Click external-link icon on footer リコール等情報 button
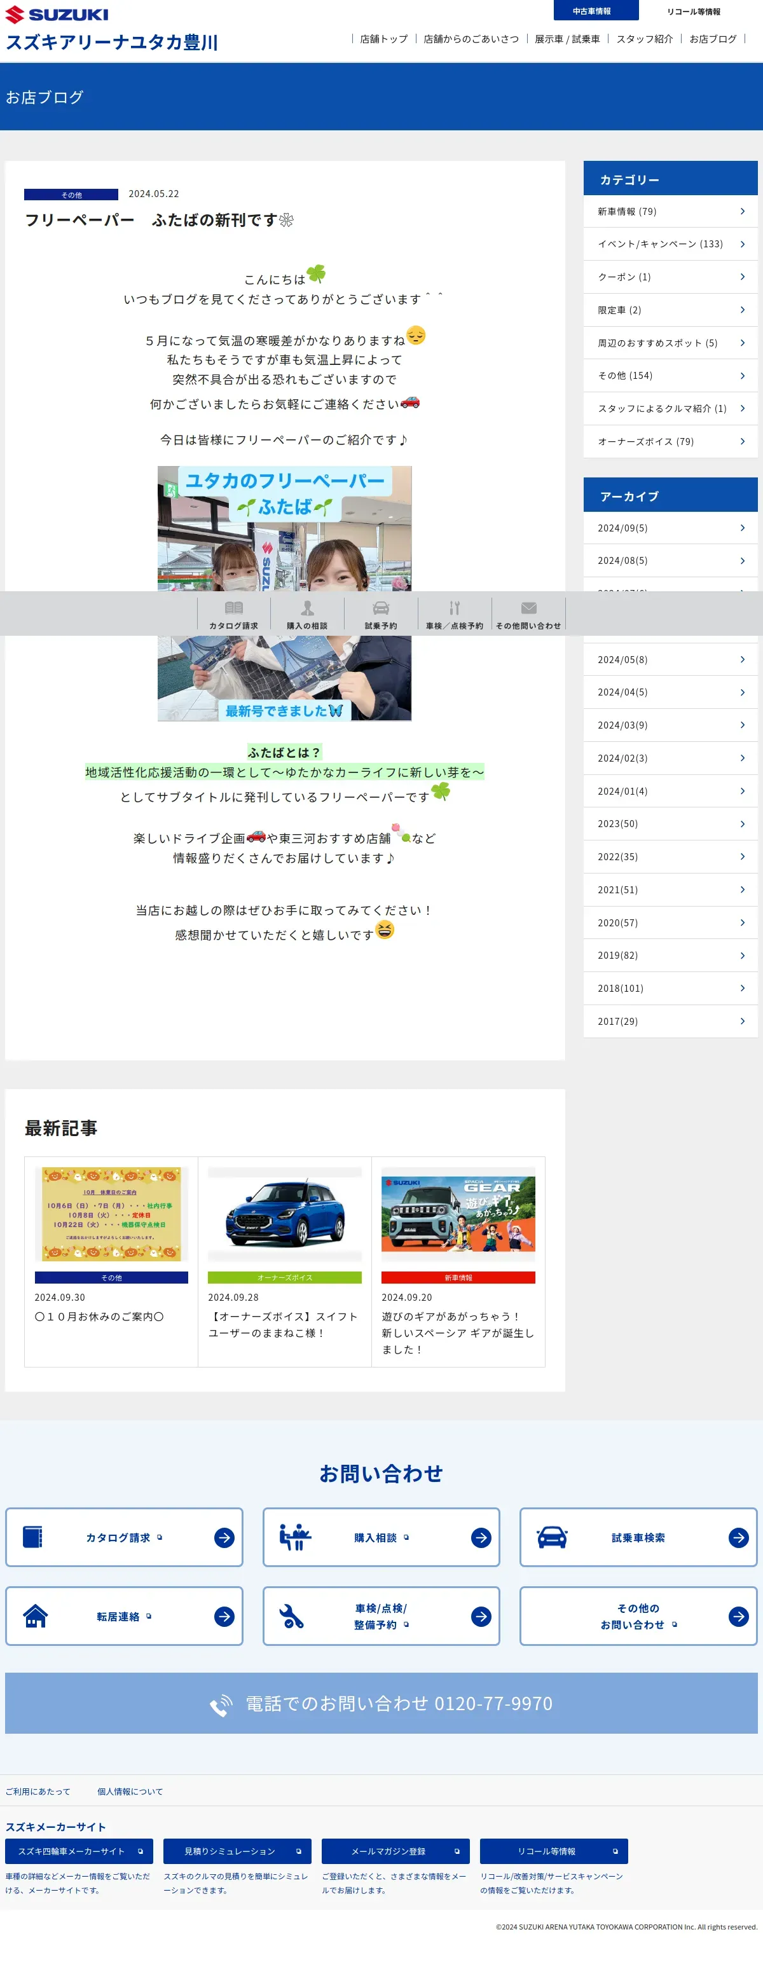 click(615, 1851)
